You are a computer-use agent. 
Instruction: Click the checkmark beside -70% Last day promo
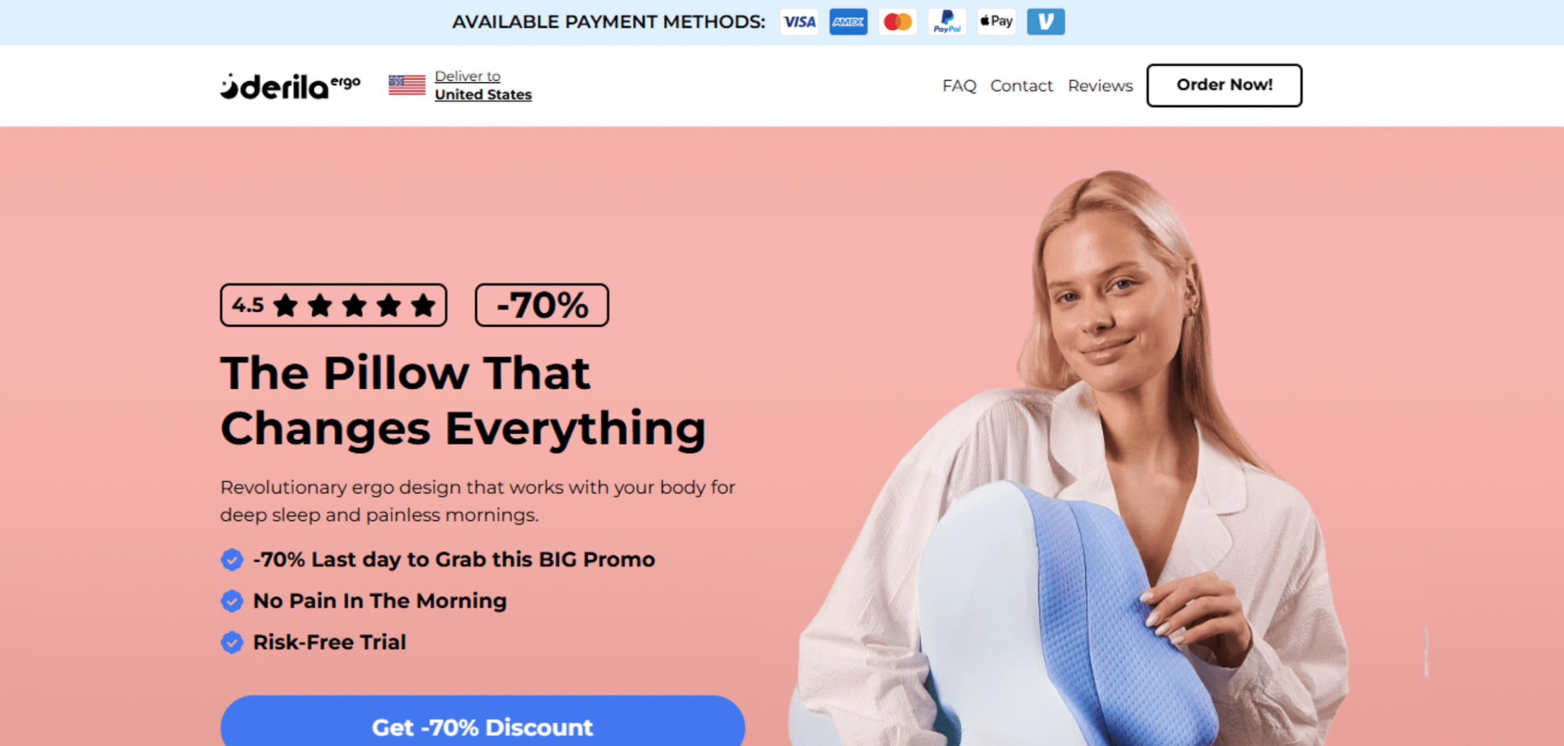click(232, 560)
